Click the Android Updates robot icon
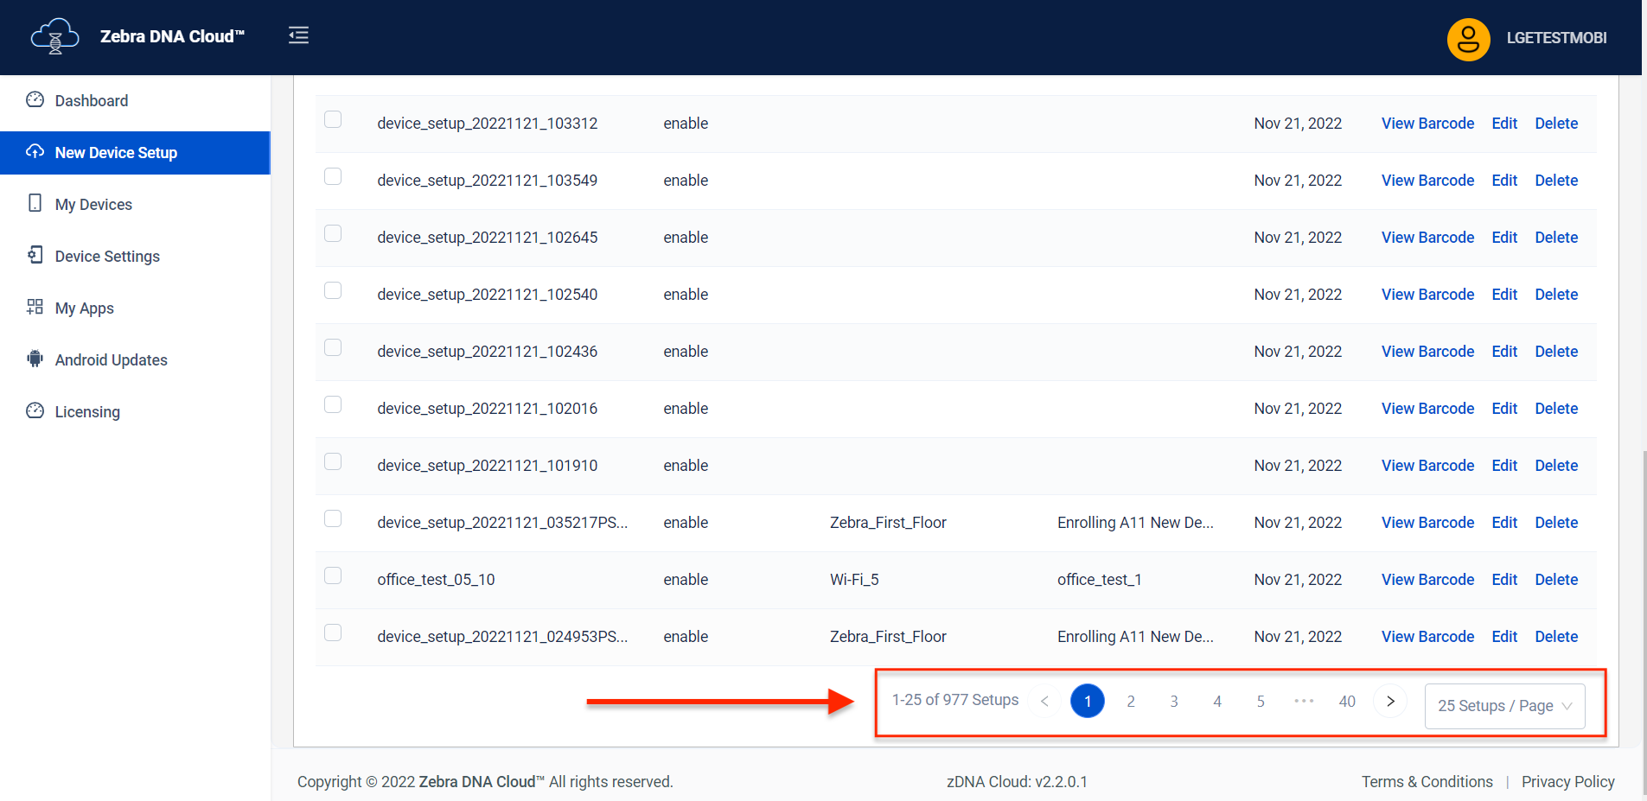Image resolution: width=1647 pixels, height=801 pixels. 35,359
